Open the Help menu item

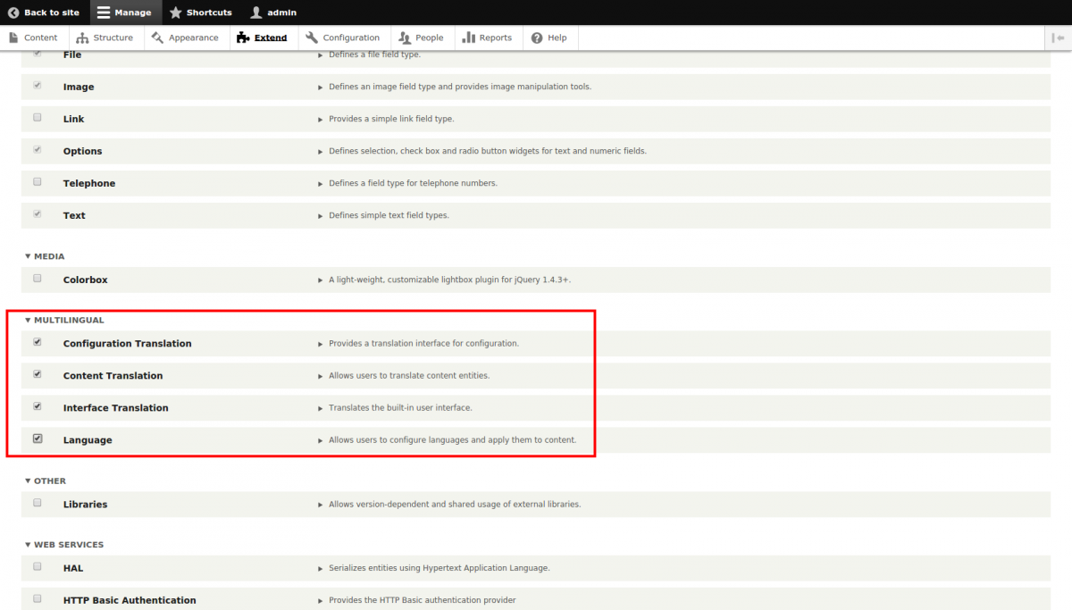click(x=549, y=38)
